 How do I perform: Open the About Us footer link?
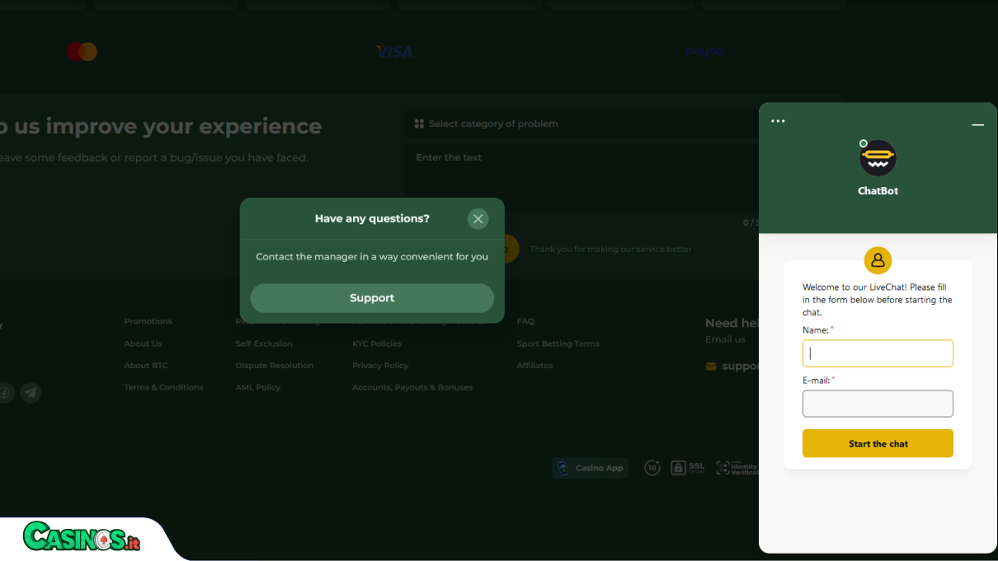[144, 344]
